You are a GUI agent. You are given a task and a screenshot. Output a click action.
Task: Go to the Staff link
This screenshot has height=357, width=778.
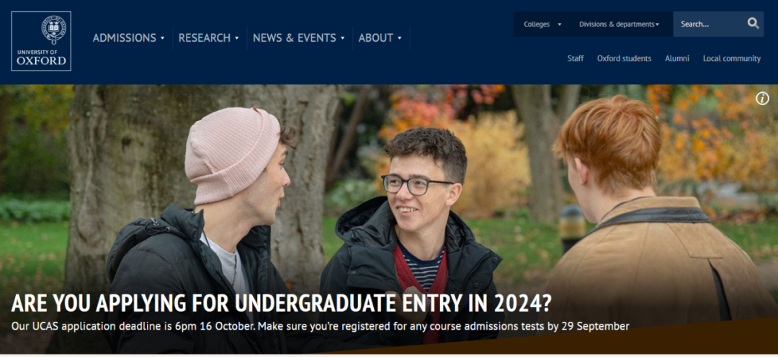click(576, 58)
